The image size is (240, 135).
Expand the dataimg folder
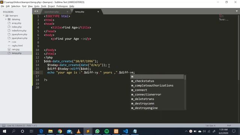coord(6,19)
